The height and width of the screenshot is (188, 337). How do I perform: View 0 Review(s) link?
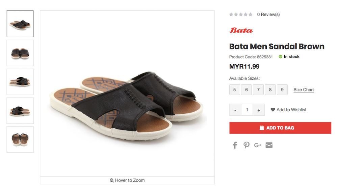(268, 14)
